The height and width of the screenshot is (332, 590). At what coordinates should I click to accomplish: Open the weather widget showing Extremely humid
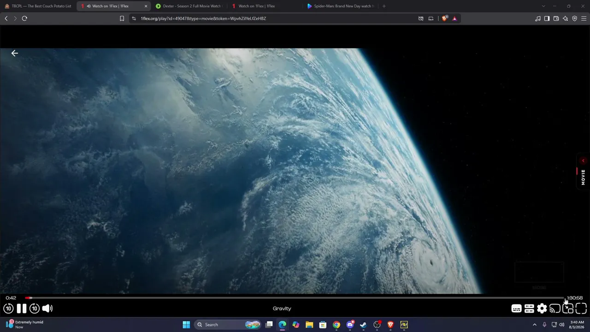click(x=25, y=325)
